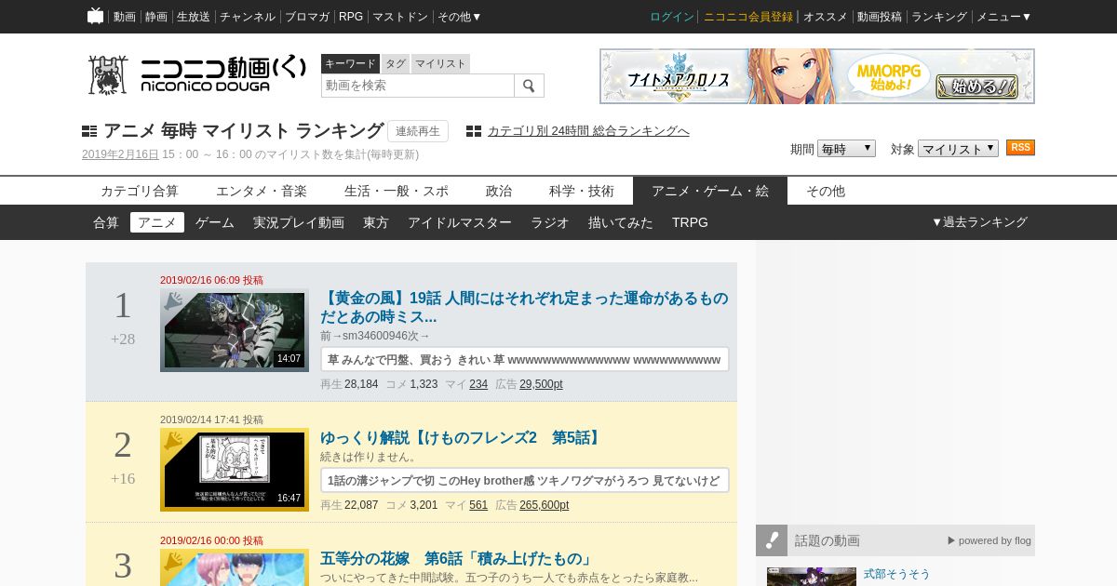Click grid icon before category ranking link
The width and height of the screenshot is (1117, 586).
[474, 131]
